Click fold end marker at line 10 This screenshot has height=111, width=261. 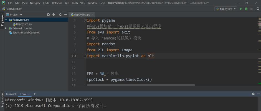[x=85, y=56]
